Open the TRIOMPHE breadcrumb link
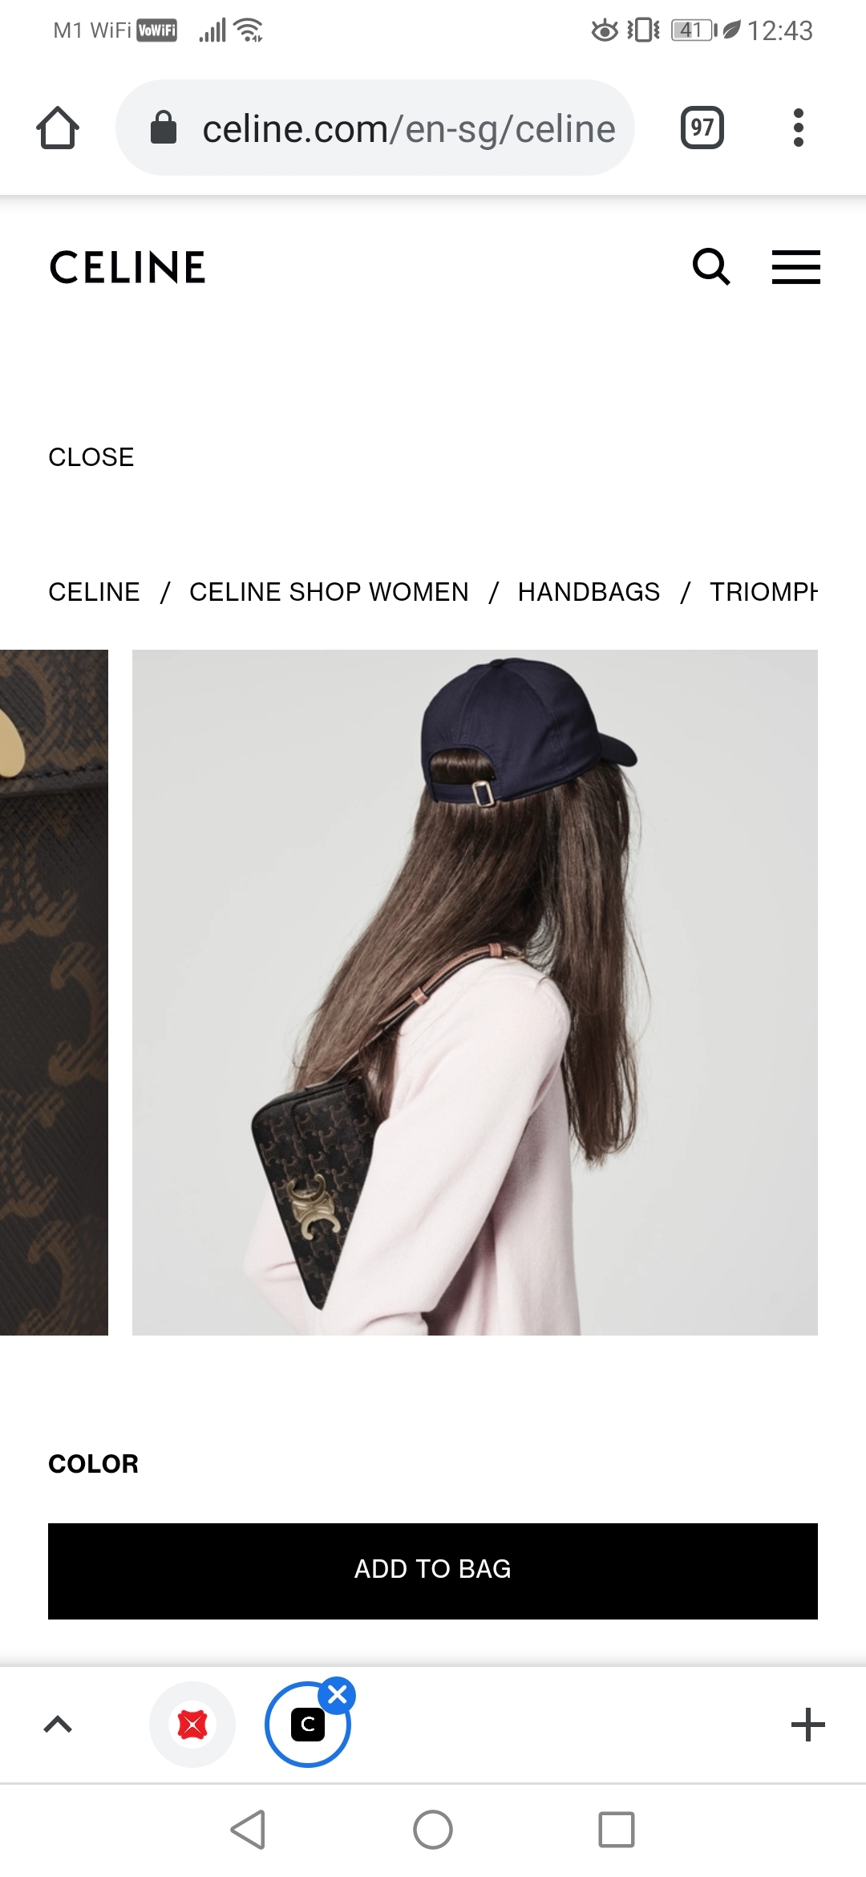Screen dimensions: 866x1877 click(763, 592)
